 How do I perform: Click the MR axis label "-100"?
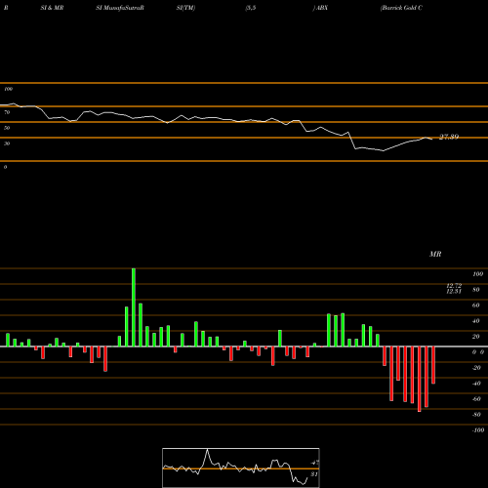pyautogui.click(x=478, y=430)
